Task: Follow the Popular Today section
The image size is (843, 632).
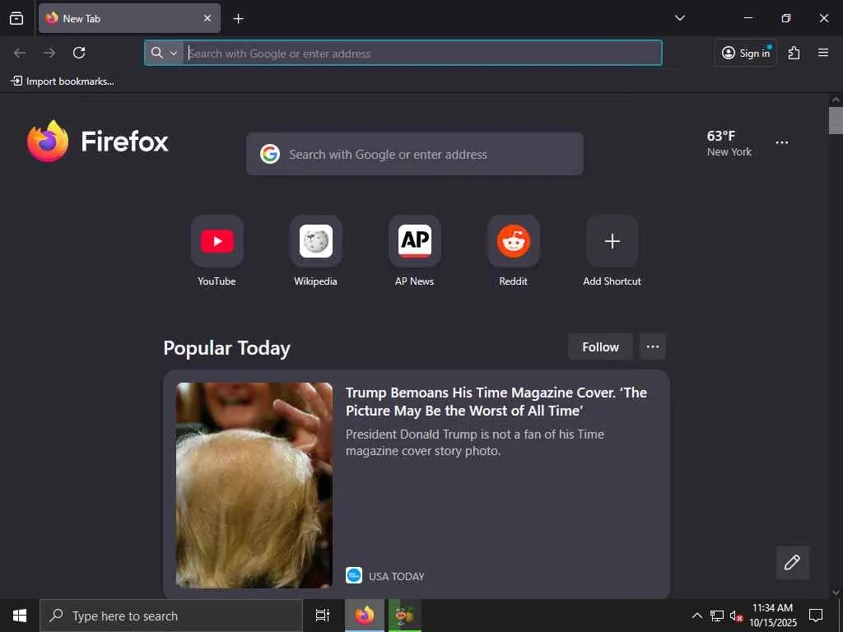Action: point(600,346)
